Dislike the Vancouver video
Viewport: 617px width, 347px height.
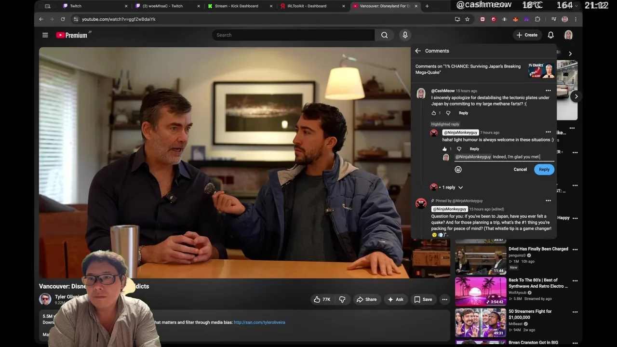(x=342, y=299)
